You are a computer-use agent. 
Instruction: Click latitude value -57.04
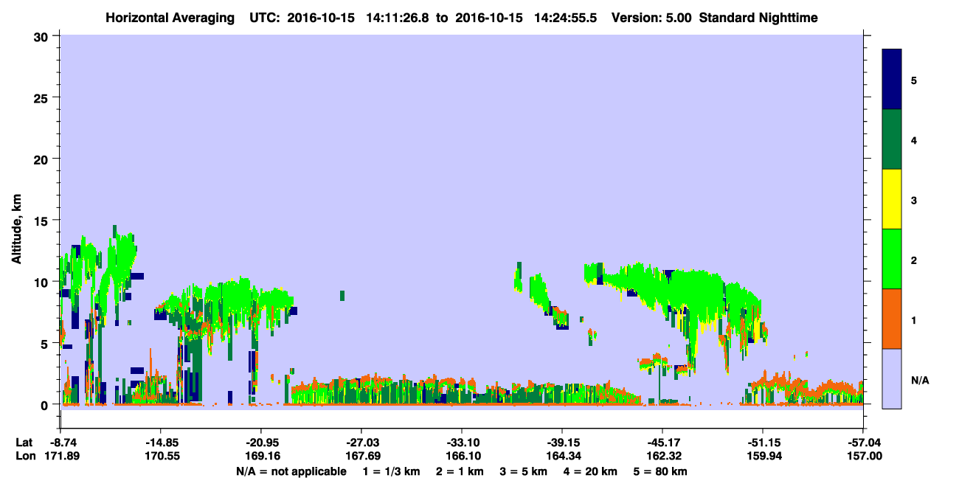click(863, 443)
